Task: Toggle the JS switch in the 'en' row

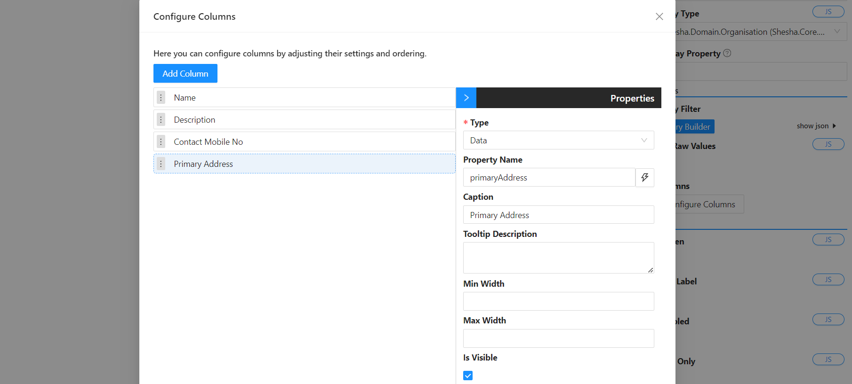Action: click(x=828, y=240)
